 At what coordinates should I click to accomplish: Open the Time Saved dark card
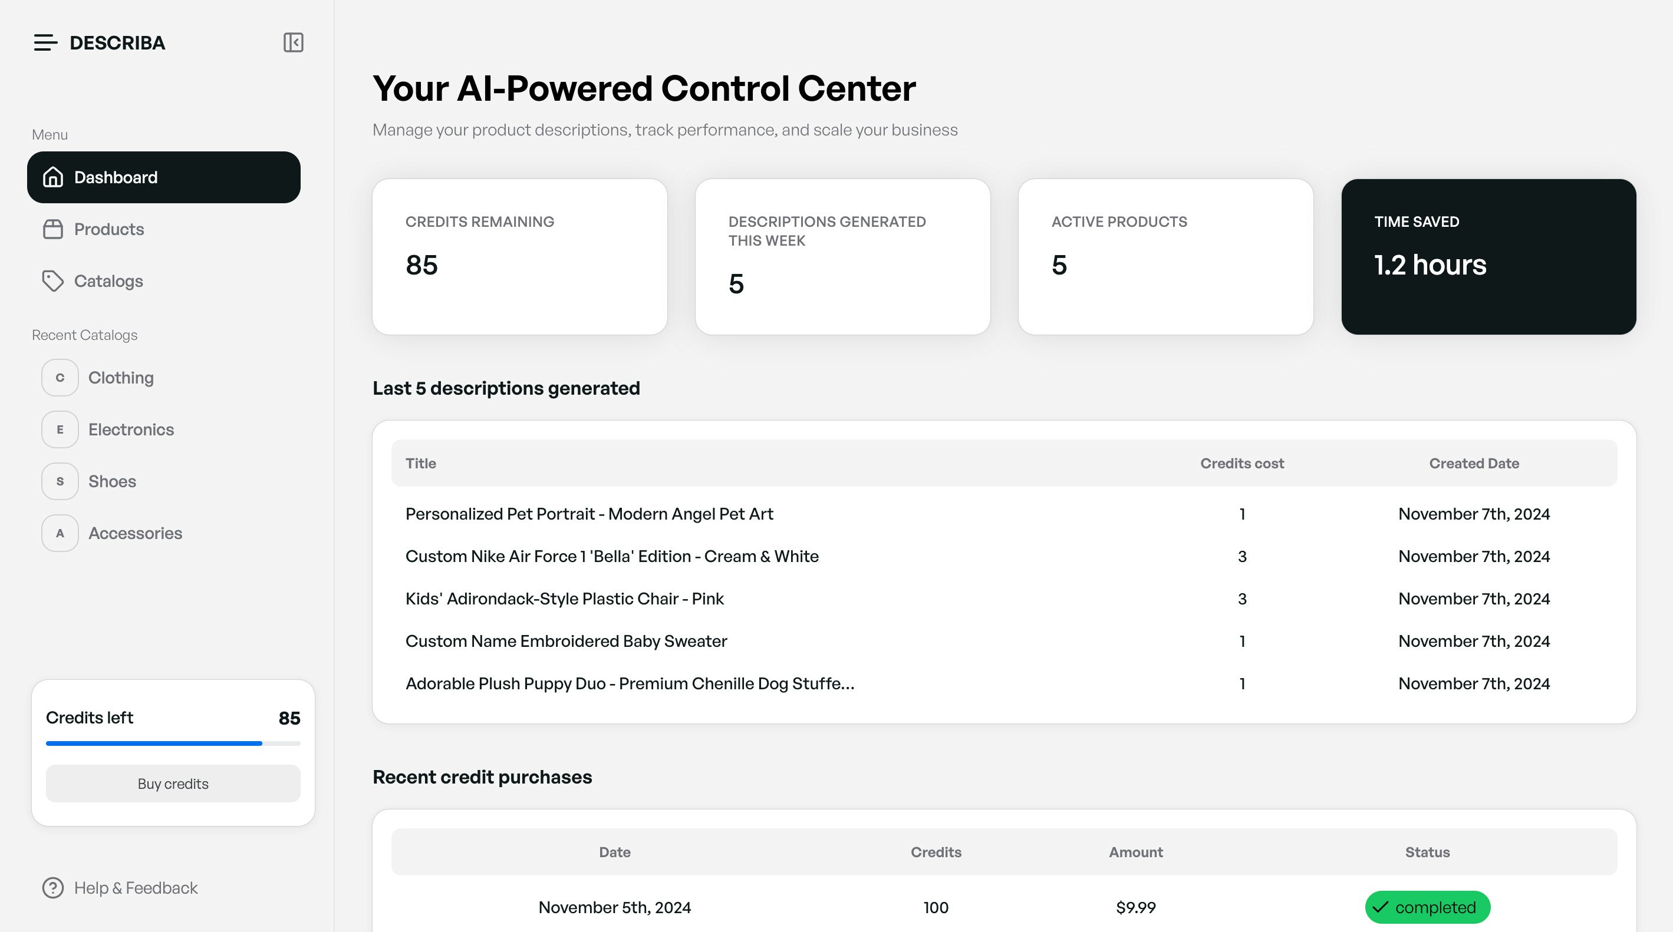pos(1488,257)
